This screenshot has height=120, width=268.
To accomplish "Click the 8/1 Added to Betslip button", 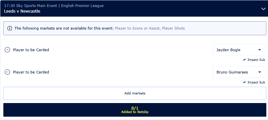I will pos(135,110).
